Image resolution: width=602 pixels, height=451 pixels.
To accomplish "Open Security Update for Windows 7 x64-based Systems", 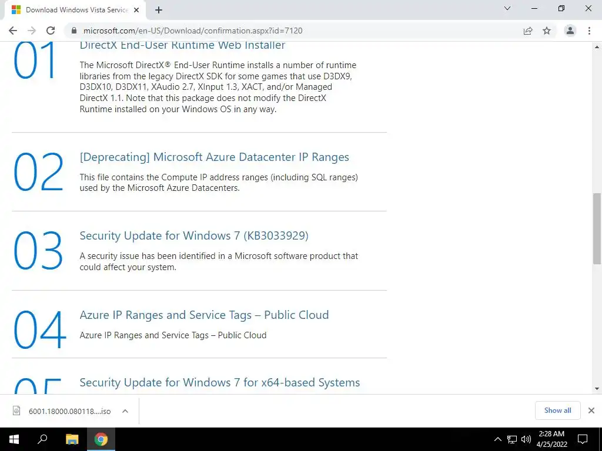I will click(x=220, y=382).
